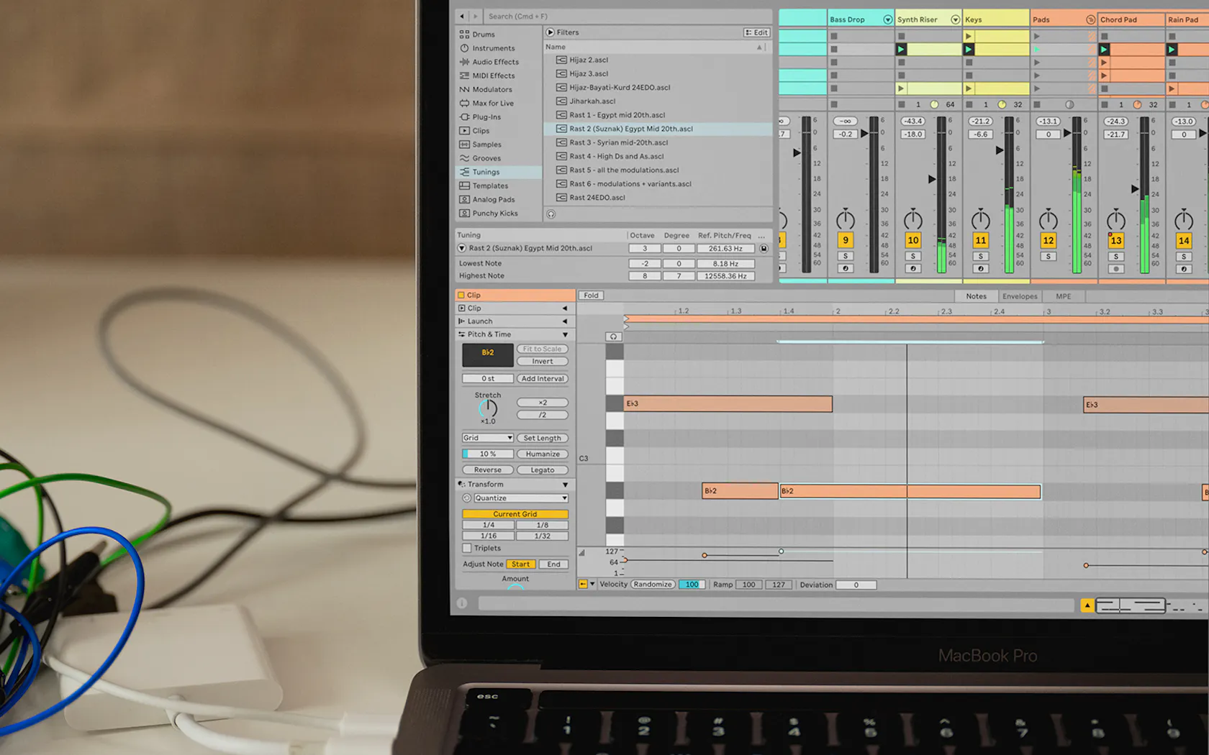Click the Invert button in Pitch & Time
The width and height of the screenshot is (1209, 755).
coord(542,361)
